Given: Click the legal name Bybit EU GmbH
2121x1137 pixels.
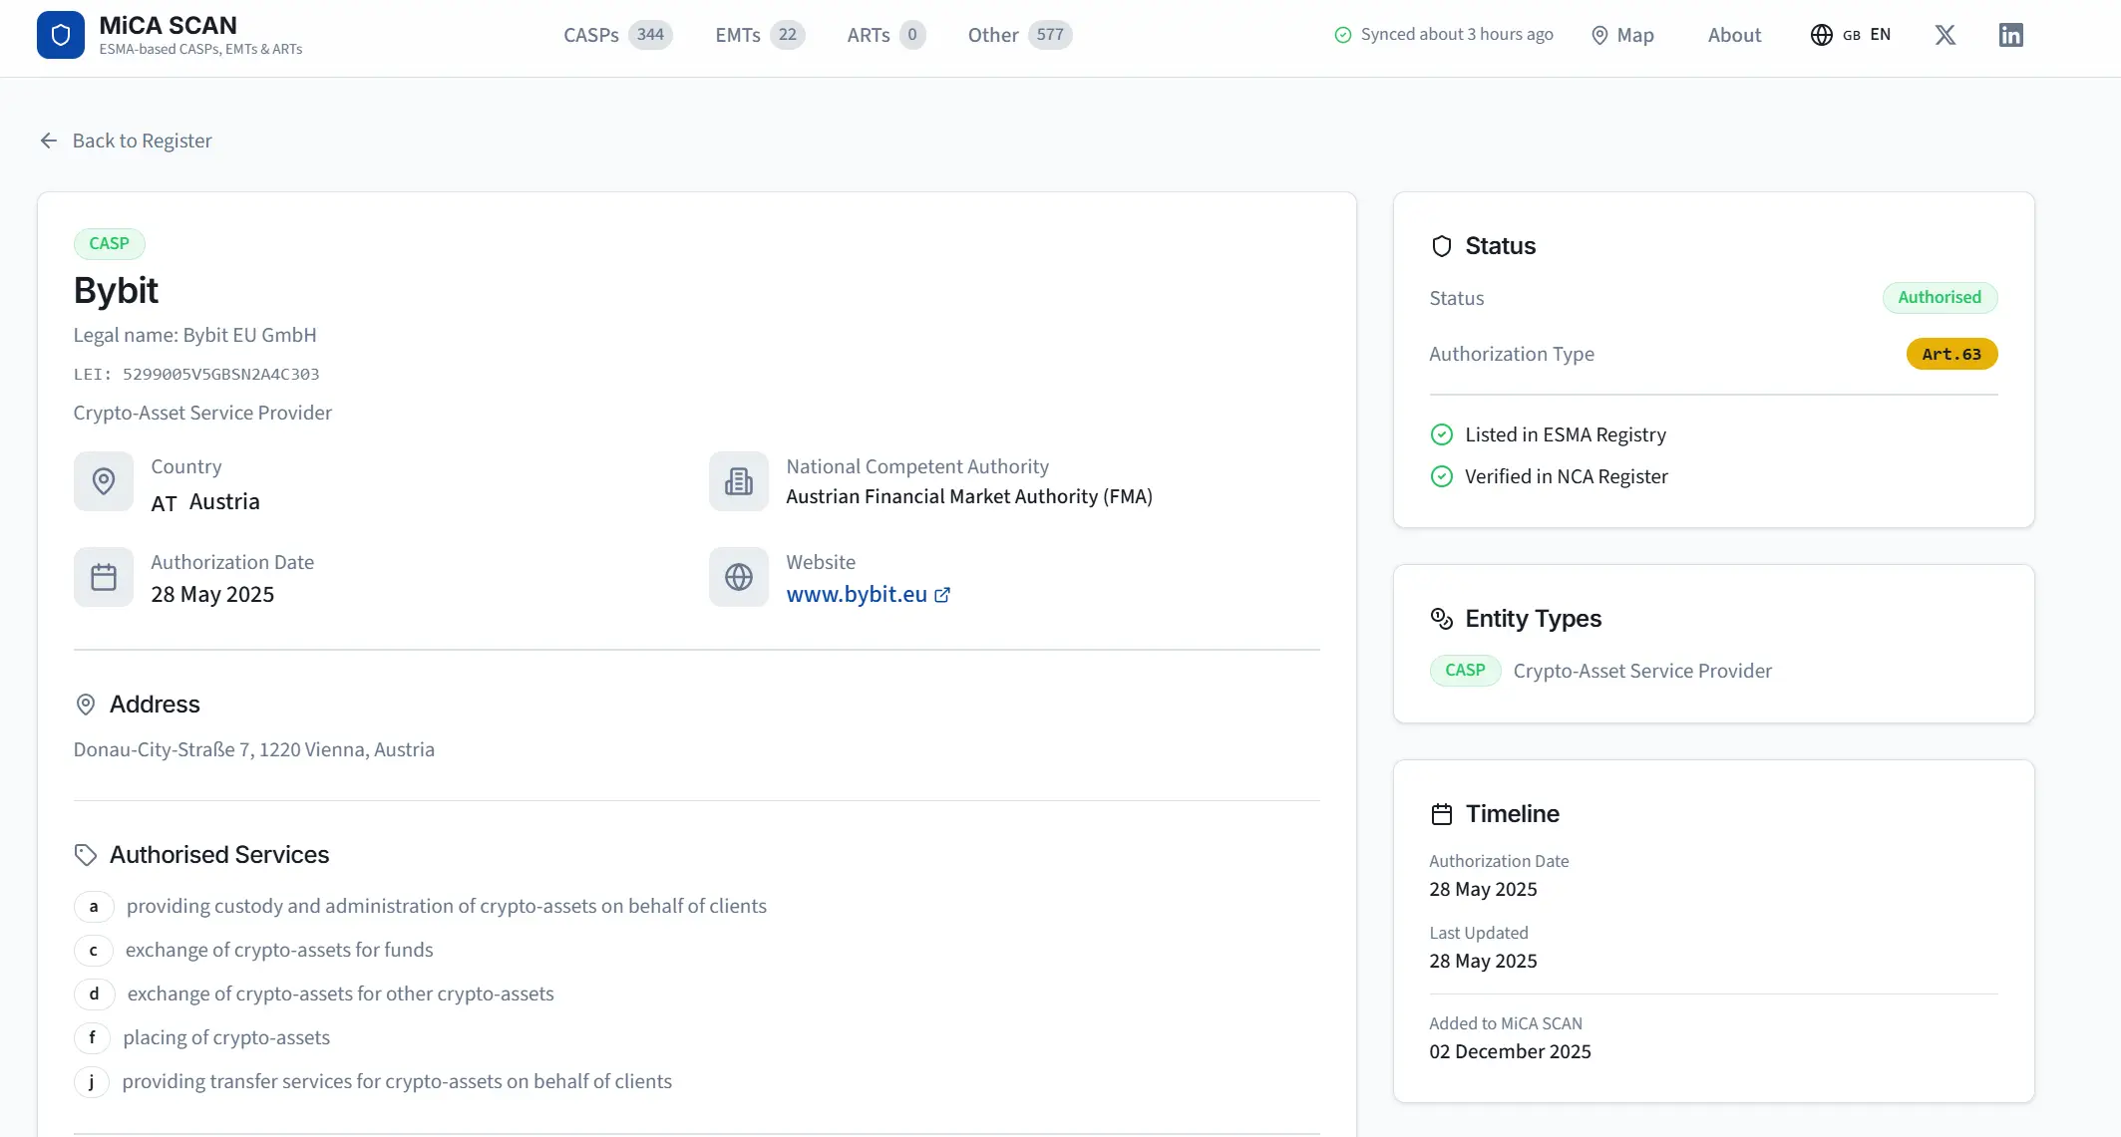Looking at the screenshot, I should pos(249,336).
